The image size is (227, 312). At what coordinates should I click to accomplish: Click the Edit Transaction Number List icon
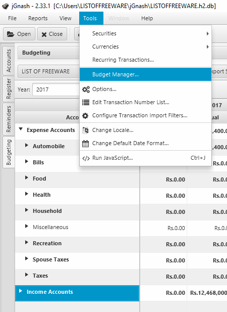coord(86,102)
